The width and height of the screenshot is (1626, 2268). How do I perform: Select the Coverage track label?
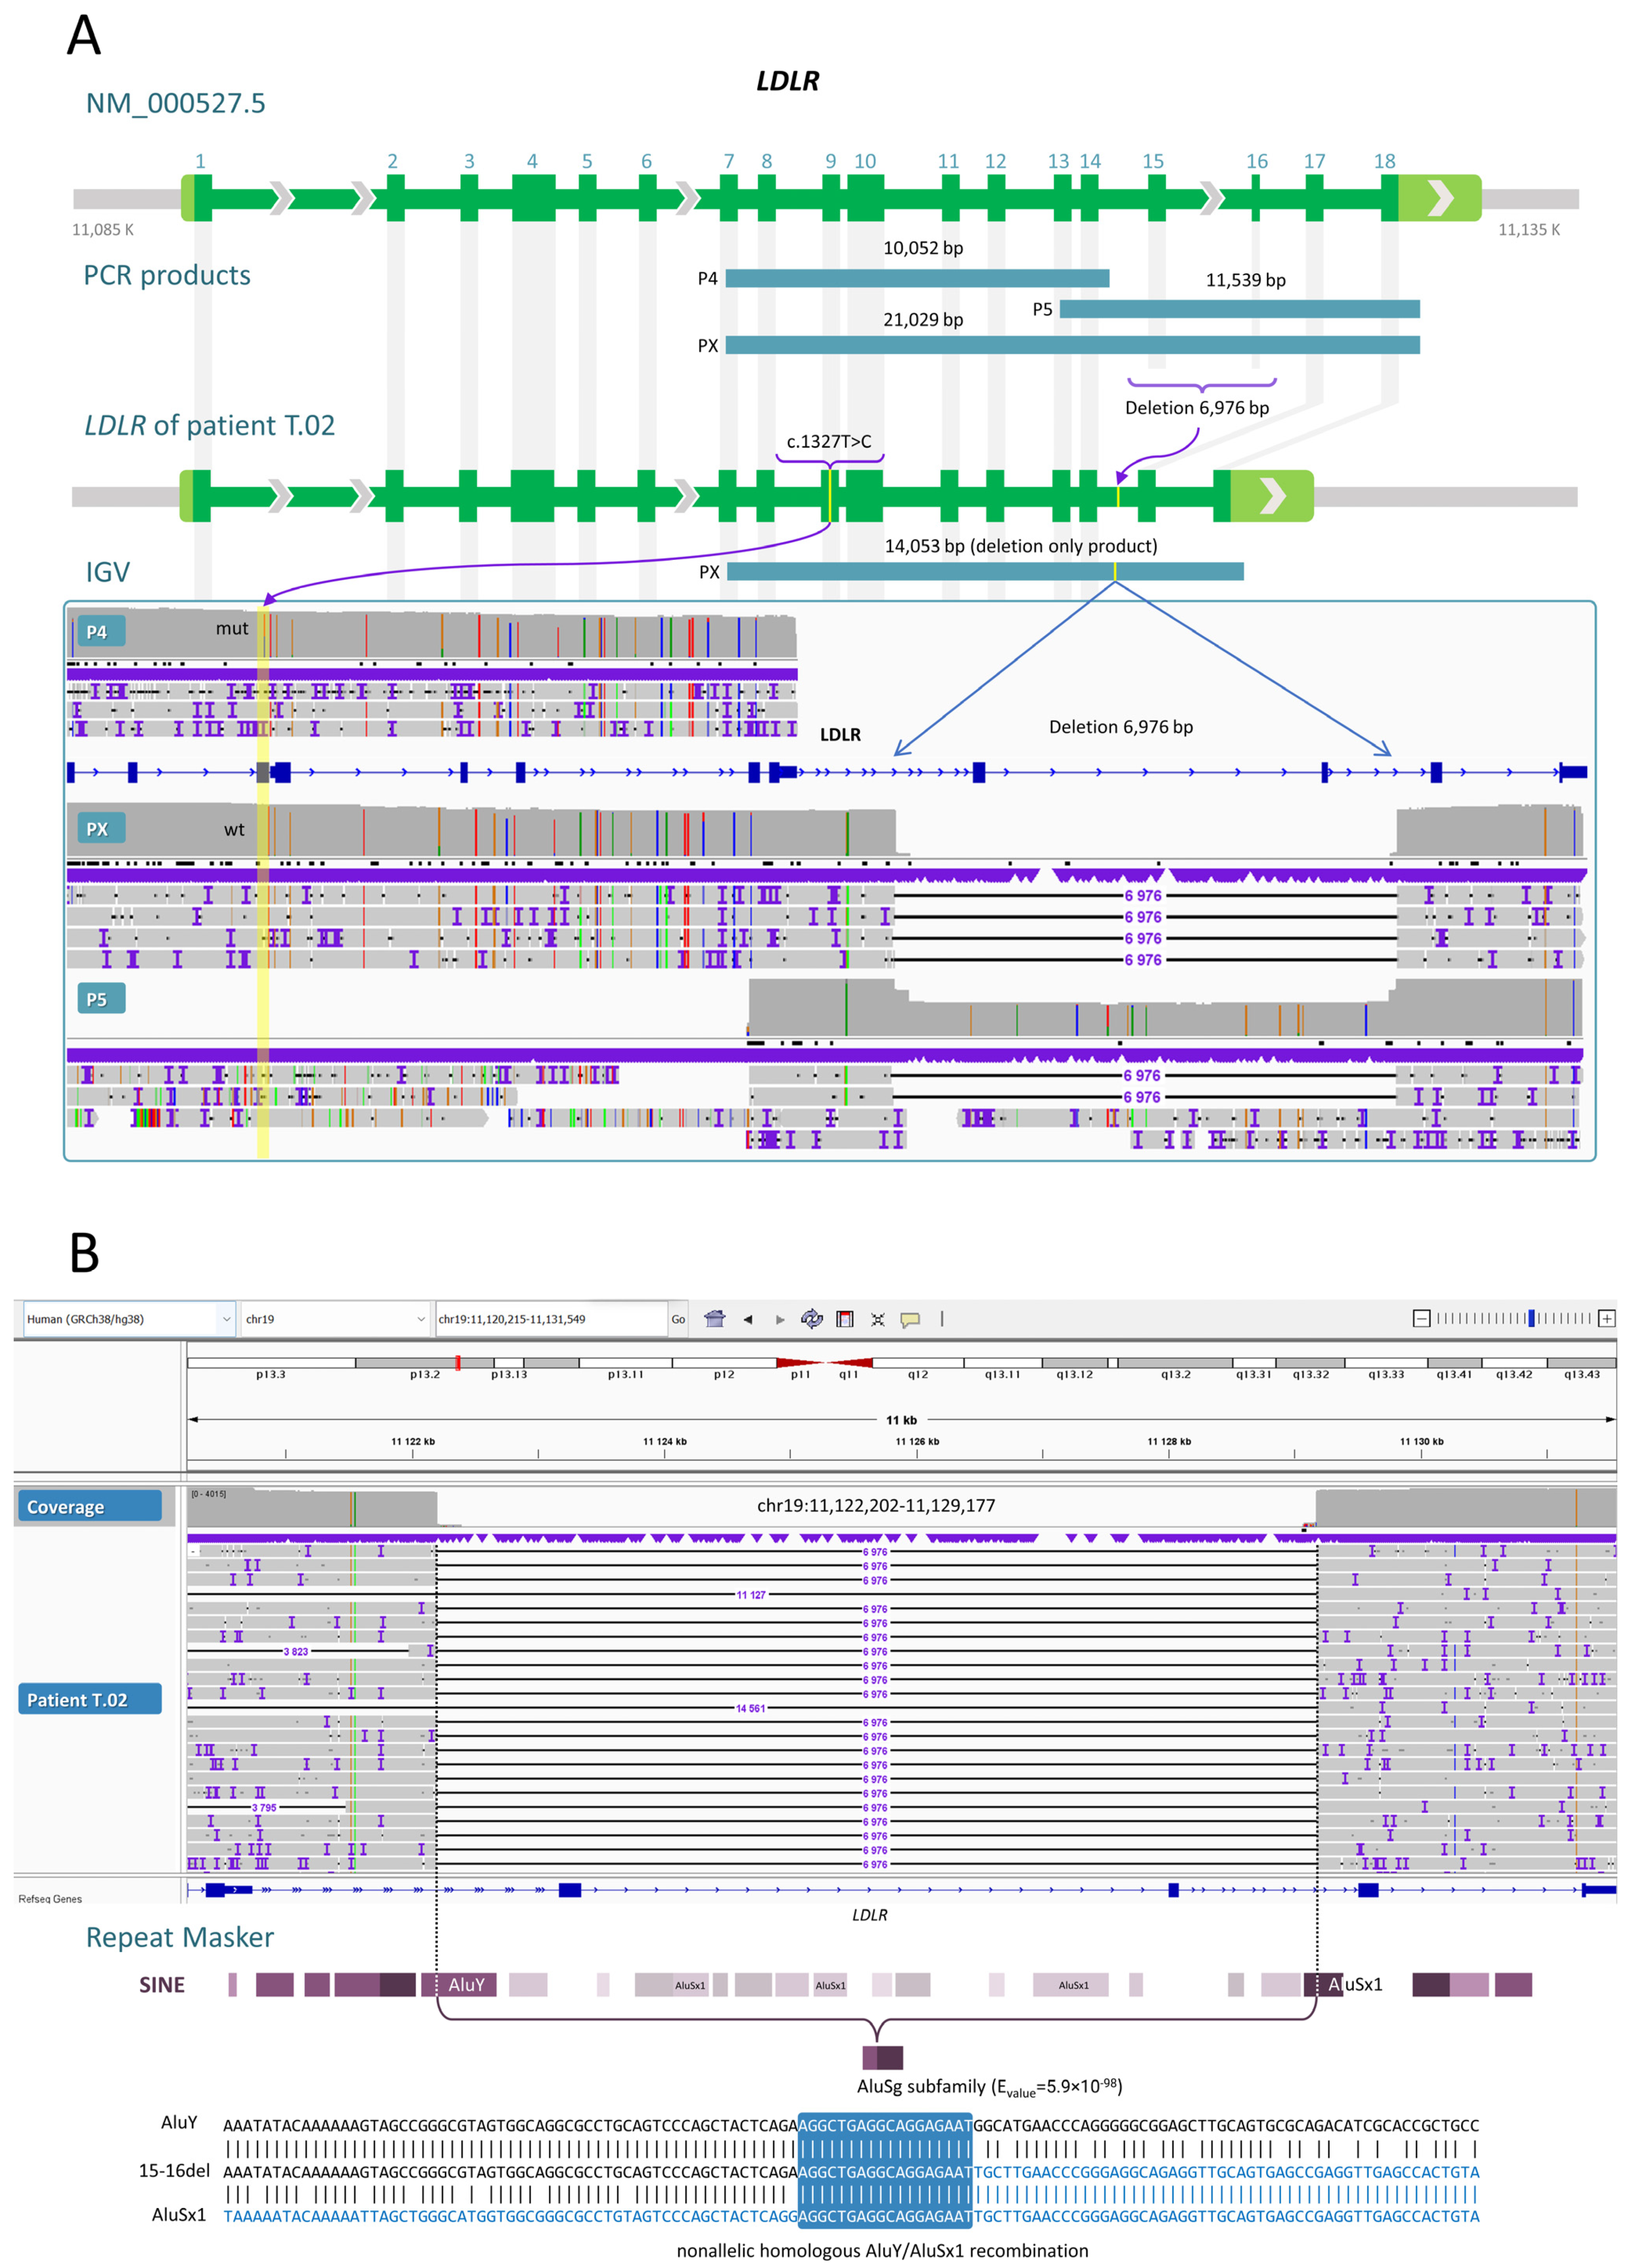point(89,1506)
